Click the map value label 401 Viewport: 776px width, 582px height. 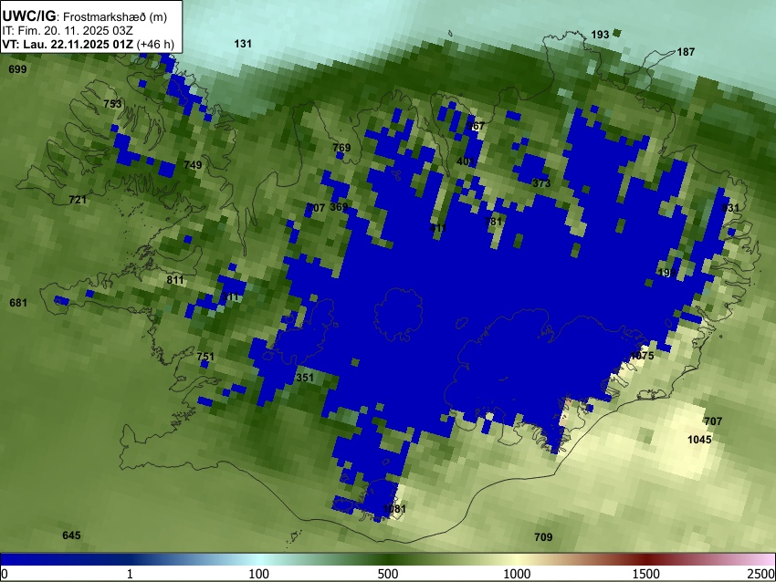[466, 161]
